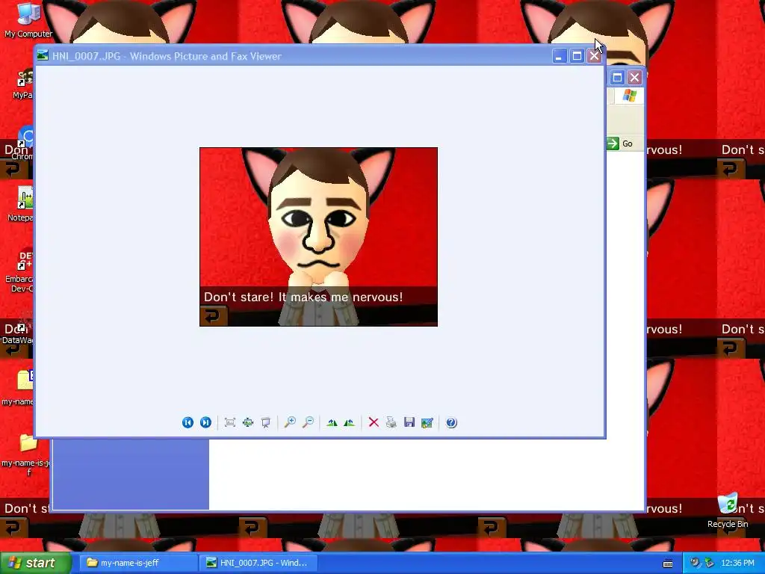Screen dimensions: 765x574
Task: Select the Notepad shortcut desktop icon
Action: pyautogui.click(x=20, y=205)
